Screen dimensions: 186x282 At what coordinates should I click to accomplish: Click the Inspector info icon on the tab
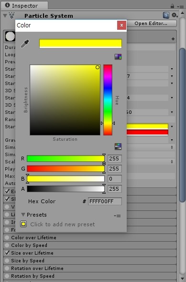pyautogui.click(x=7, y=5)
